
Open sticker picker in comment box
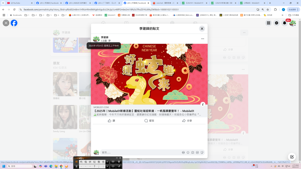202,152
